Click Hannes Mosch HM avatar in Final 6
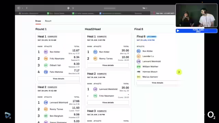The image size is (219, 123). (139, 72)
